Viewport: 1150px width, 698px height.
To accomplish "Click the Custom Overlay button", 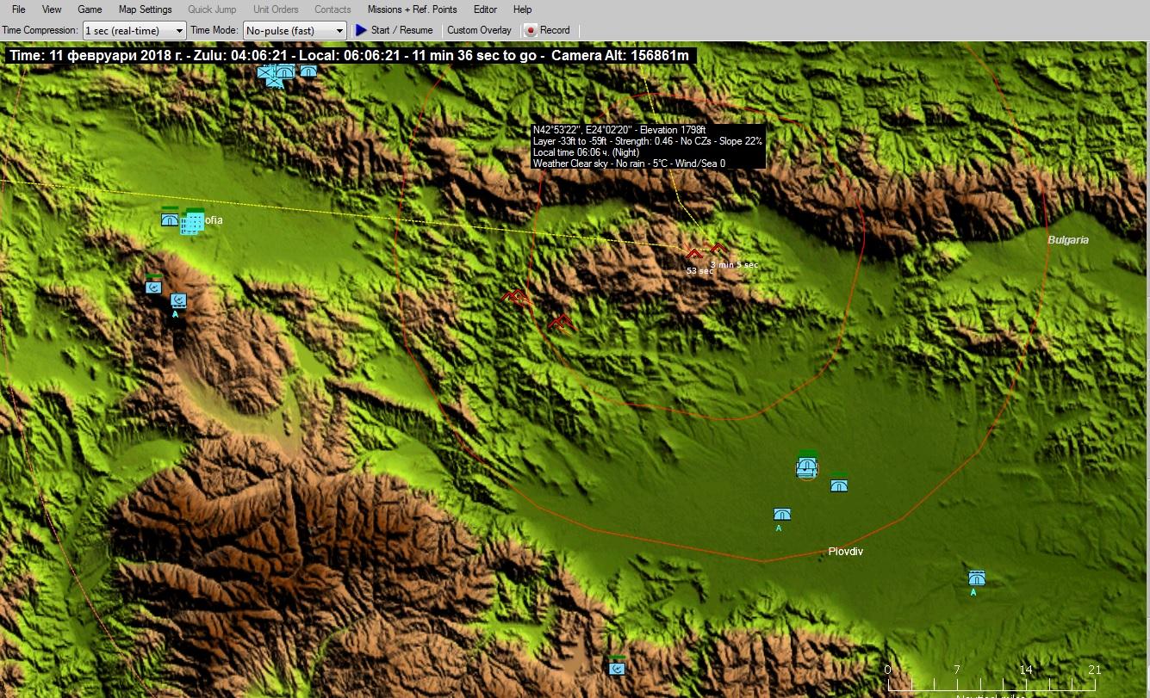I will pyautogui.click(x=479, y=30).
